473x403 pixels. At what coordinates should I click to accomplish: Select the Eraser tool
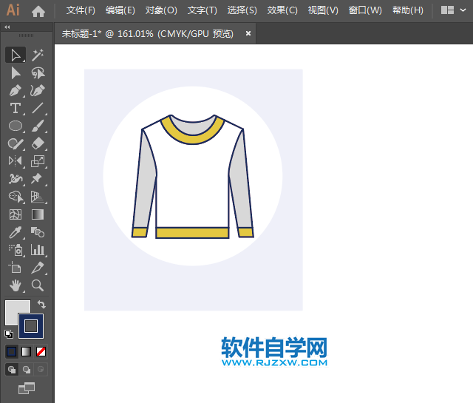(x=38, y=143)
